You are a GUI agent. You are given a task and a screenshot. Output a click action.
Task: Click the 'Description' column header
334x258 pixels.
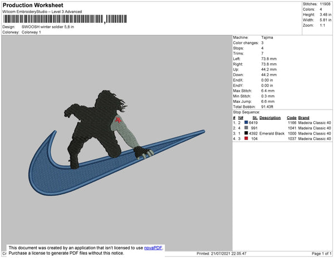pos(270,118)
